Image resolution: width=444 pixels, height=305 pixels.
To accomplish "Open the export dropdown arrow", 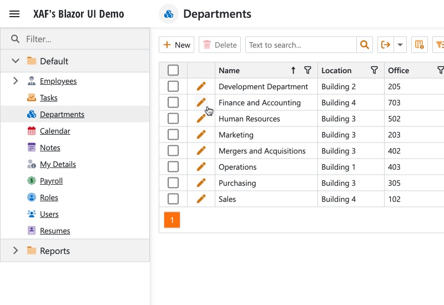I will (400, 45).
